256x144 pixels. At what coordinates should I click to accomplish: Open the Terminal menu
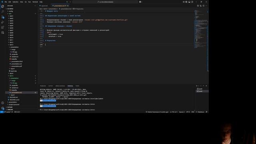pyautogui.click(x=35, y=2)
